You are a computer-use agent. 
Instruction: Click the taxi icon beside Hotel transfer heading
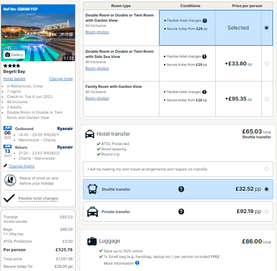(x=90, y=134)
